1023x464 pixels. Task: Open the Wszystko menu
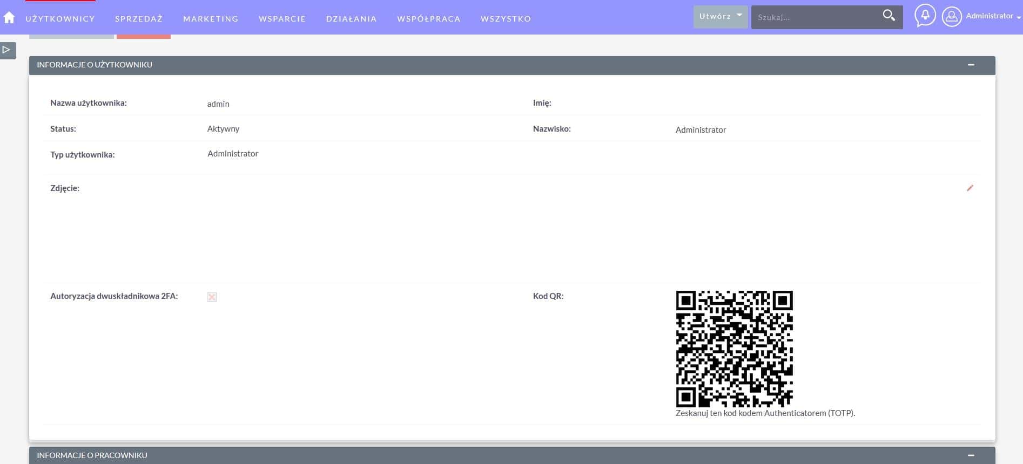click(506, 18)
